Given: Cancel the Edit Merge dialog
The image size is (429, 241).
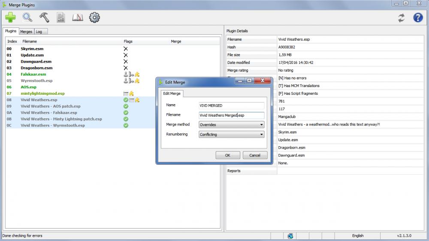Looking at the screenshot, I should (255, 155).
